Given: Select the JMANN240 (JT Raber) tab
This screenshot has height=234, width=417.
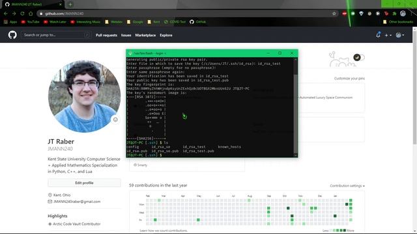Looking at the screenshot, I should tap(33, 5).
